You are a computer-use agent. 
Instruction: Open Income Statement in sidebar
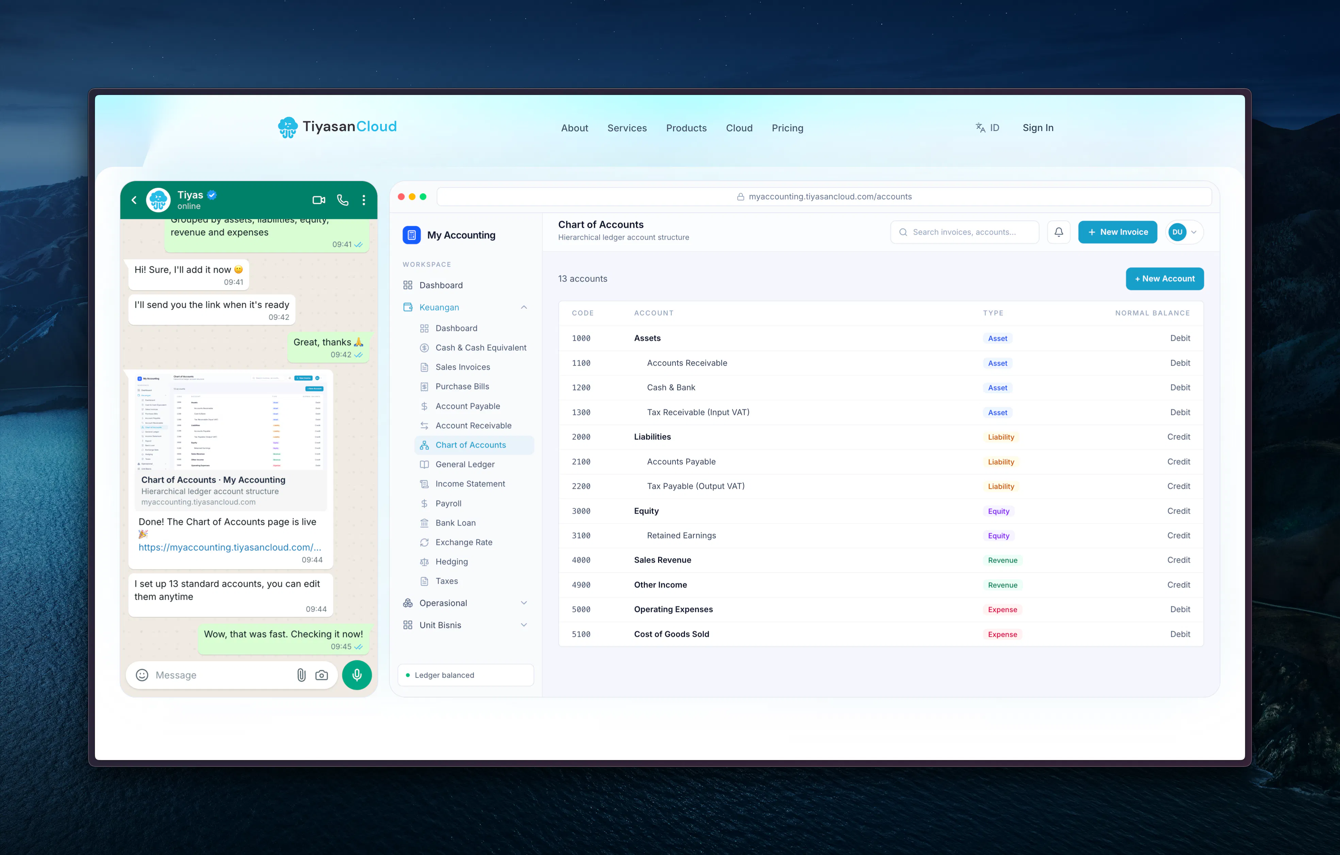pyautogui.click(x=473, y=484)
